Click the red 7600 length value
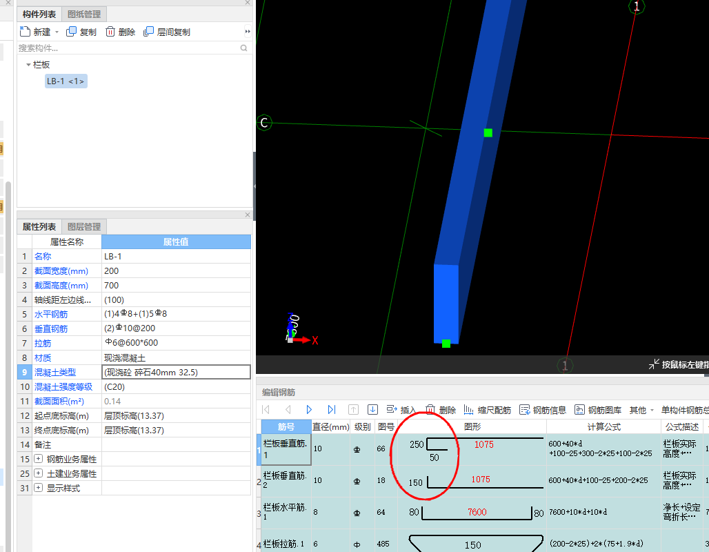709x552 pixels. (477, 512)
